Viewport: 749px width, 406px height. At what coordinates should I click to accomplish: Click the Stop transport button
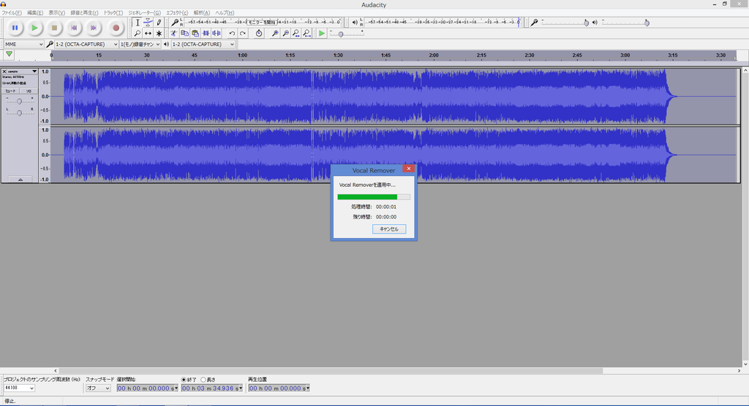54,28
